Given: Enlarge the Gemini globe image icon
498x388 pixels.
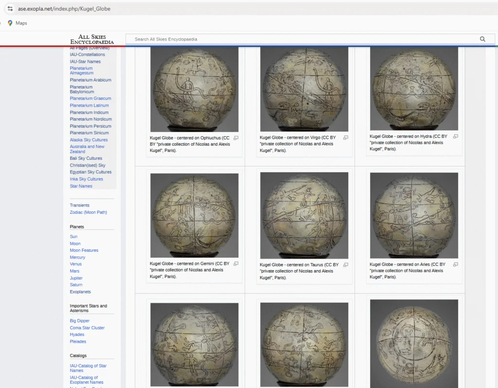Looking at the screenshot, I should (236, 264).
